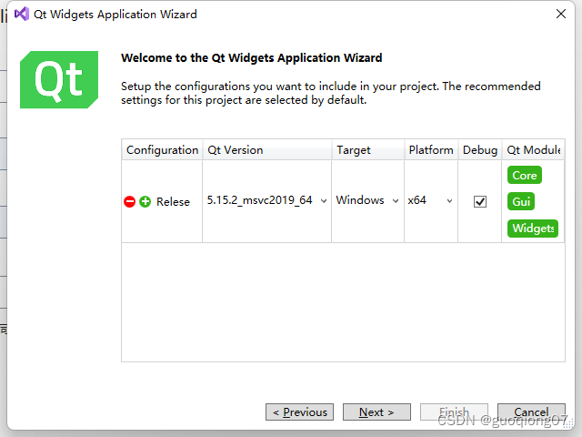Open the Qt Version dropdown 5.15.2_msvc2019_64
Image resolution: width=582 pixels, height=437 pixels.
pos(266,200)
